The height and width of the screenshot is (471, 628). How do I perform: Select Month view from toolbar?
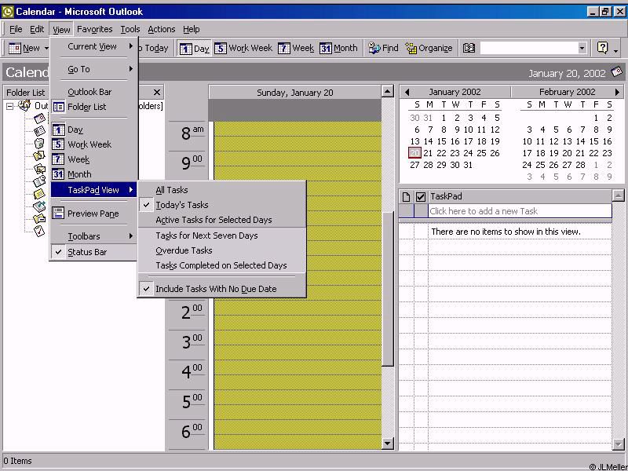[338, 48]
